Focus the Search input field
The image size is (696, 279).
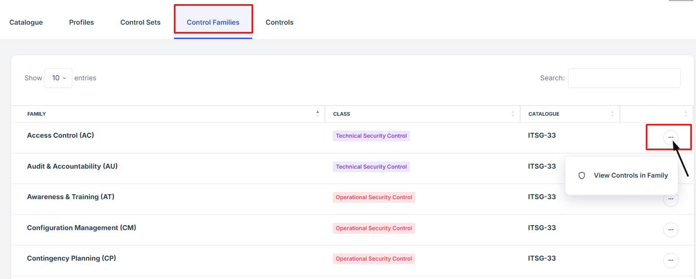[624, 78]
